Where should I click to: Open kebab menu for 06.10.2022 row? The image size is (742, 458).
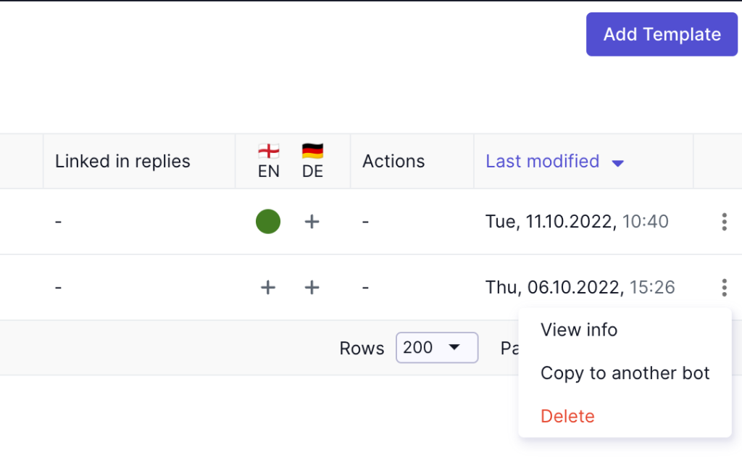(x=724, y=287)
